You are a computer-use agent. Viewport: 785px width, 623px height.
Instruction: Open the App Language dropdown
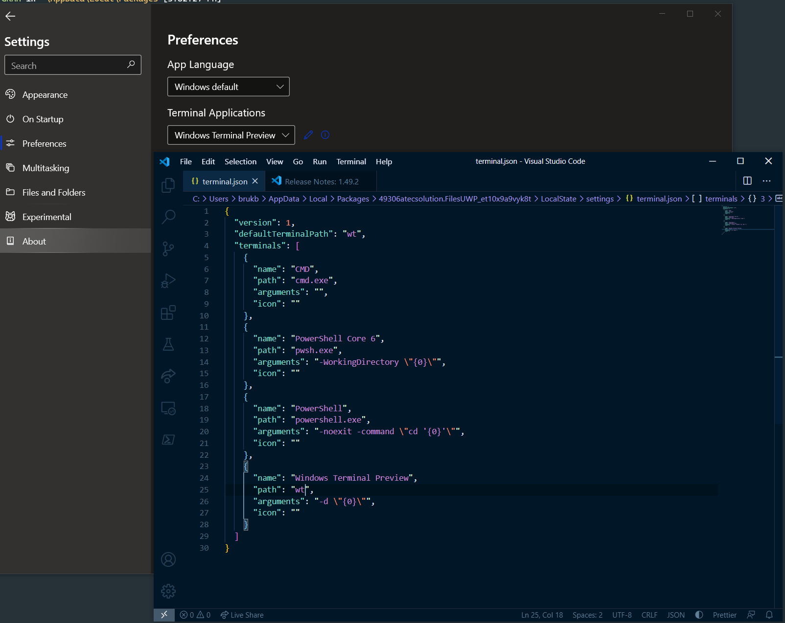click(x=228, y=87)
